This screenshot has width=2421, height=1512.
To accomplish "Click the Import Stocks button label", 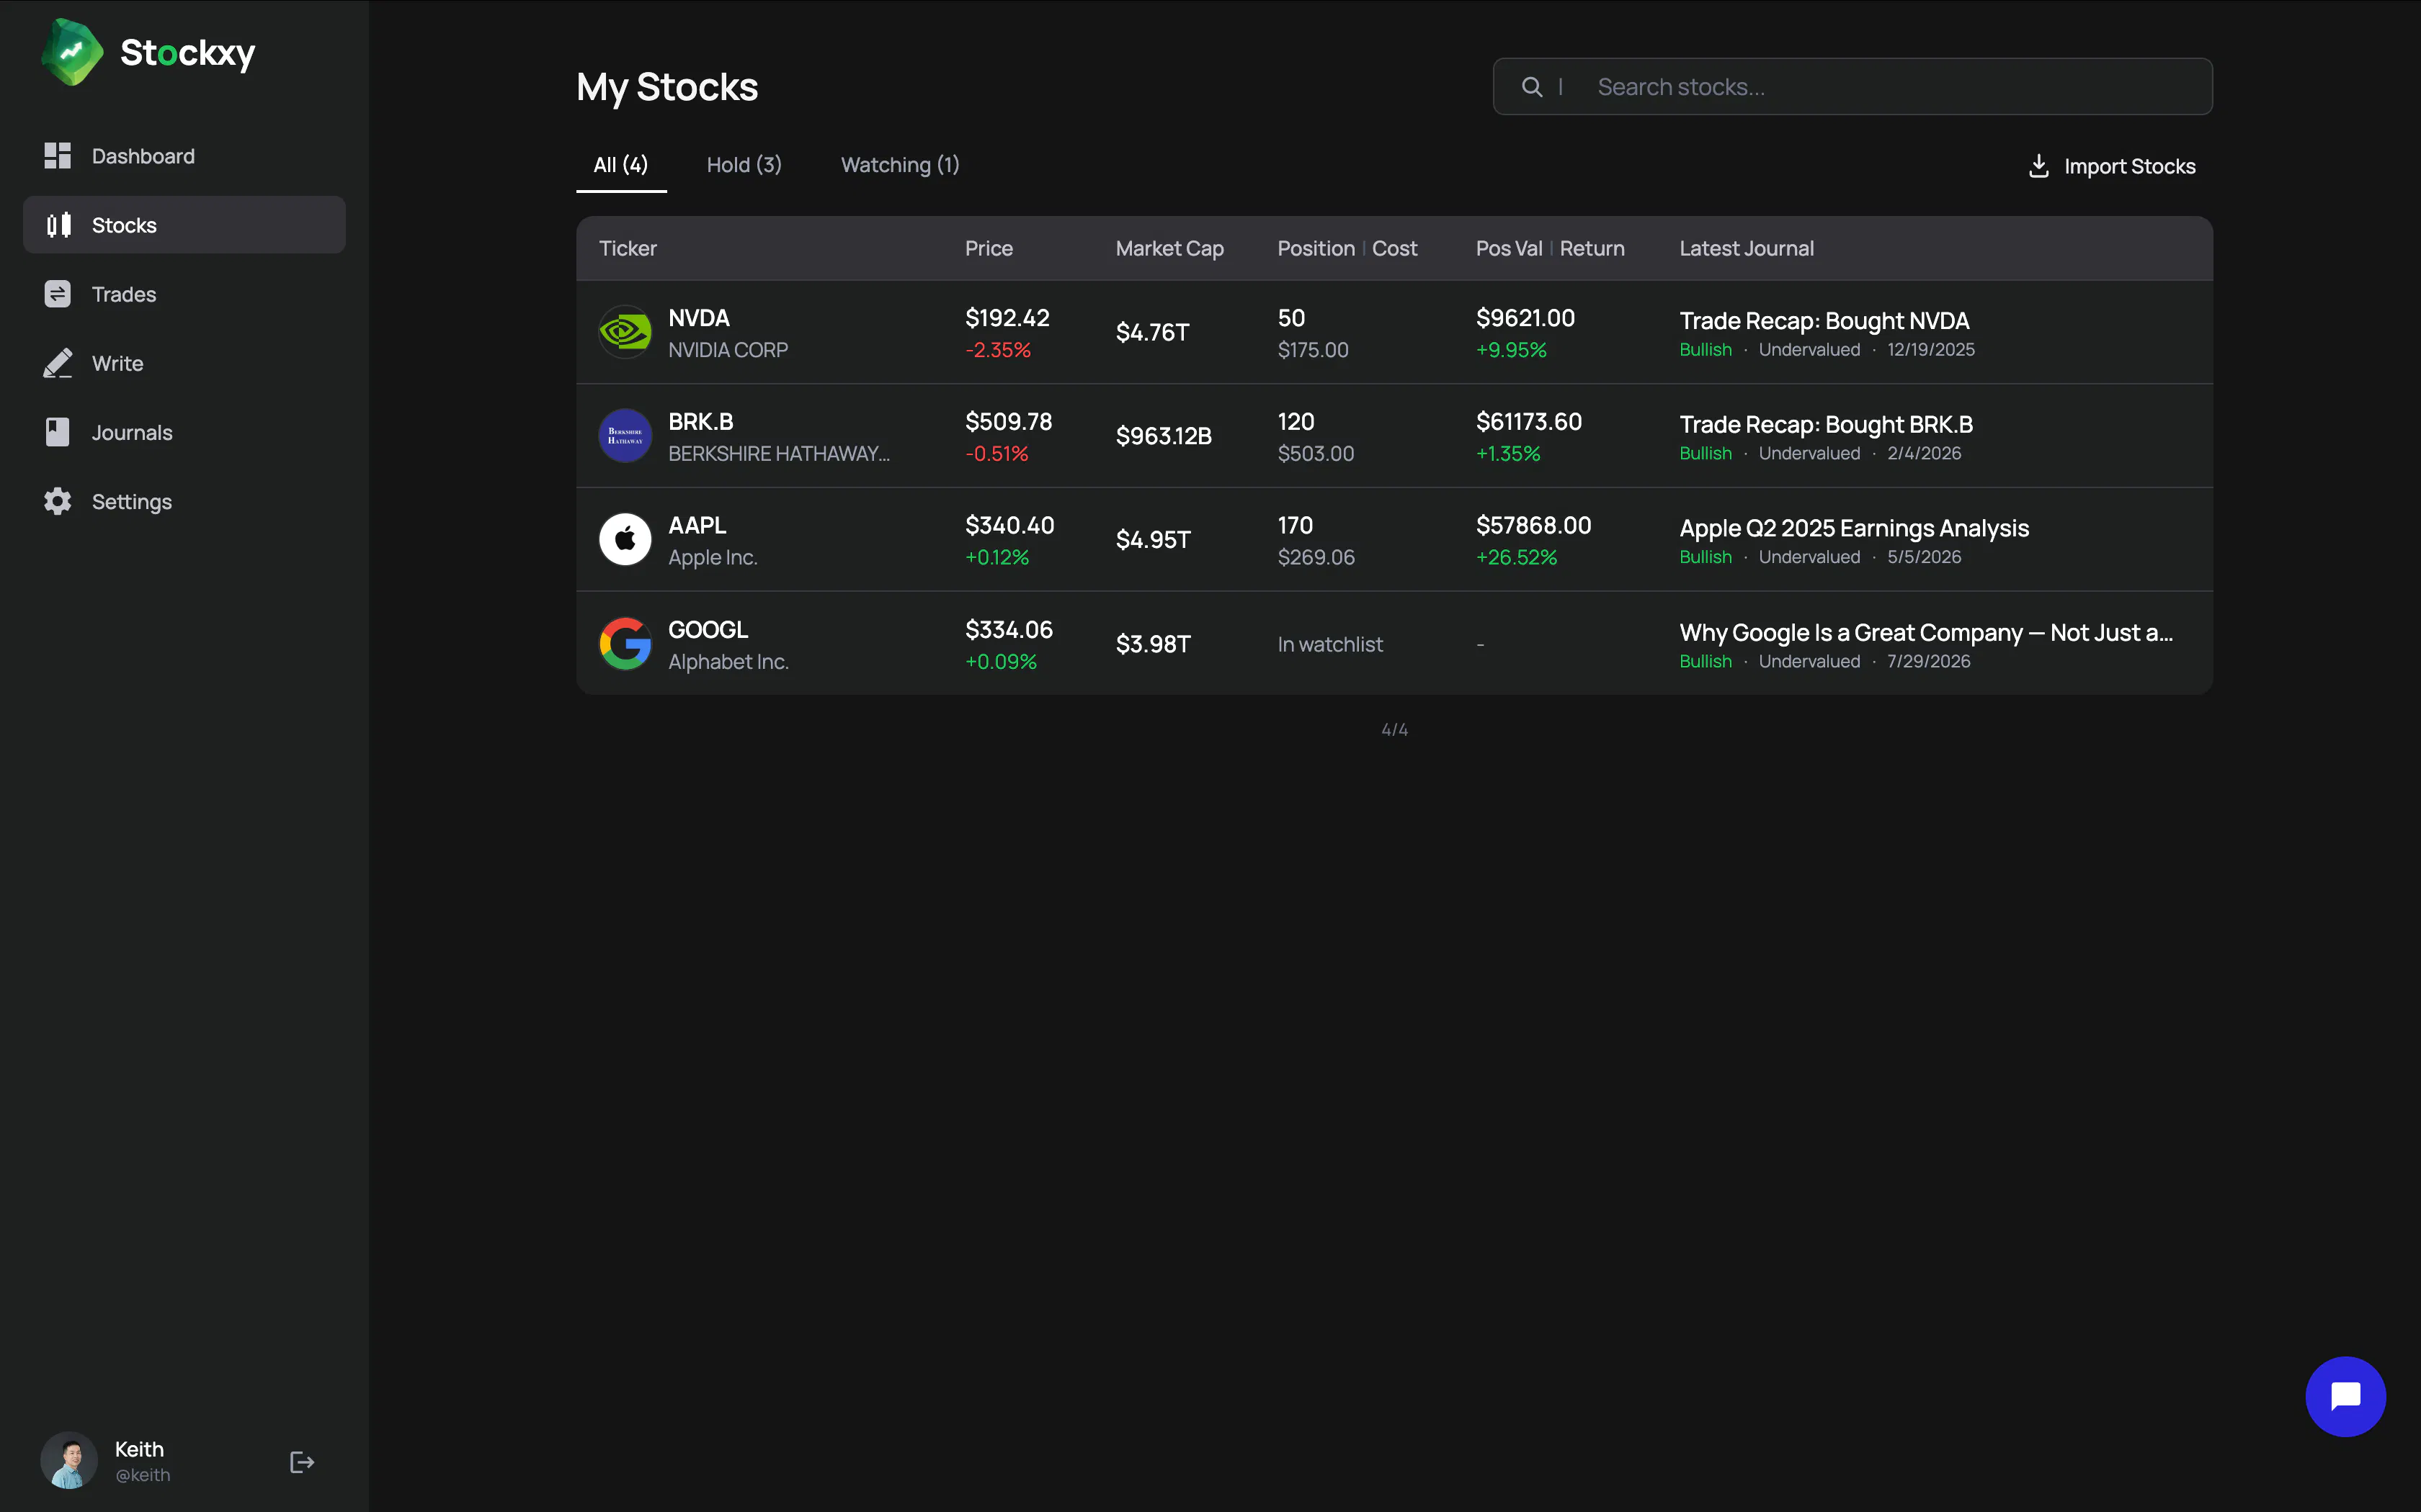I will pyautogui.click(x=2130, y=166).
